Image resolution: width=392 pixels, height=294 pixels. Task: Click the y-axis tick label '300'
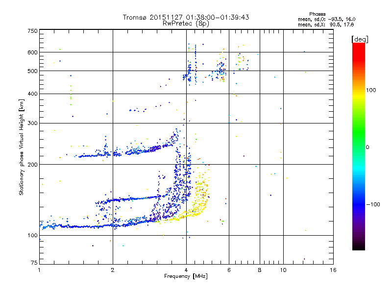tap(32, 123)
